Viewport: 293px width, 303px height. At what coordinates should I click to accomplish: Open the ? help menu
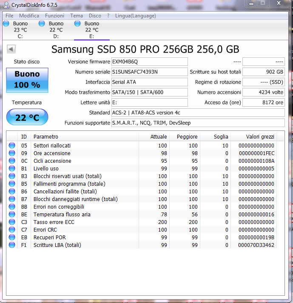(108, 16)
